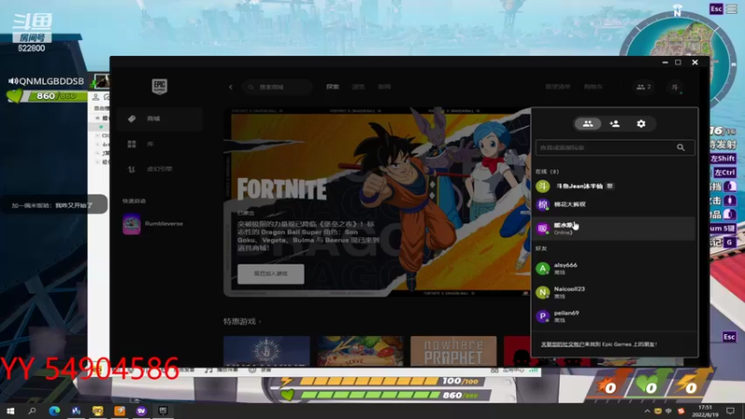Click the Fortnite banner join game button
Screen dimensions: 745x419
pos(271,274)
